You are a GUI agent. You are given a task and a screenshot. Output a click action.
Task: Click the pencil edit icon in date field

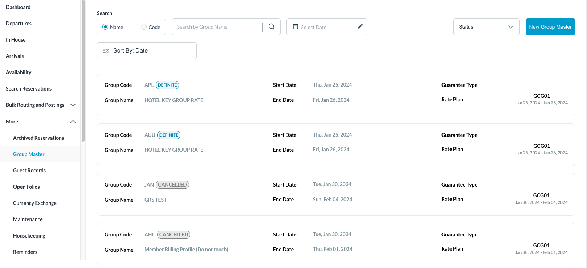tap(360, 26)
